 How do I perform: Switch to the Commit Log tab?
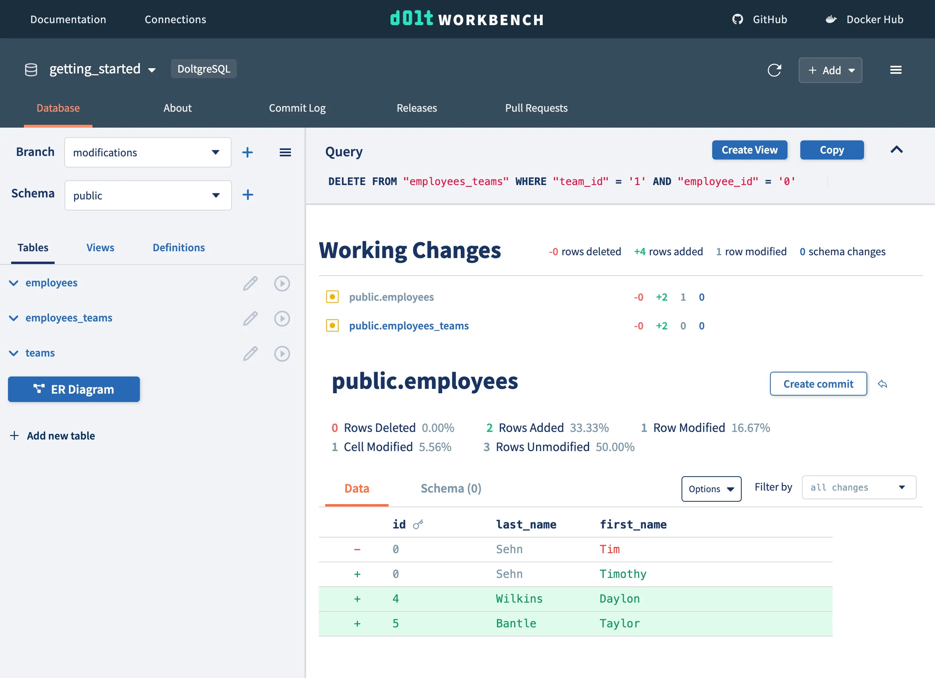pyautogui.click(x=297, y=108)
